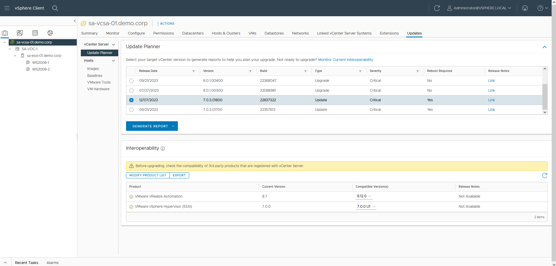Open the global search icon

pos(55,8)
